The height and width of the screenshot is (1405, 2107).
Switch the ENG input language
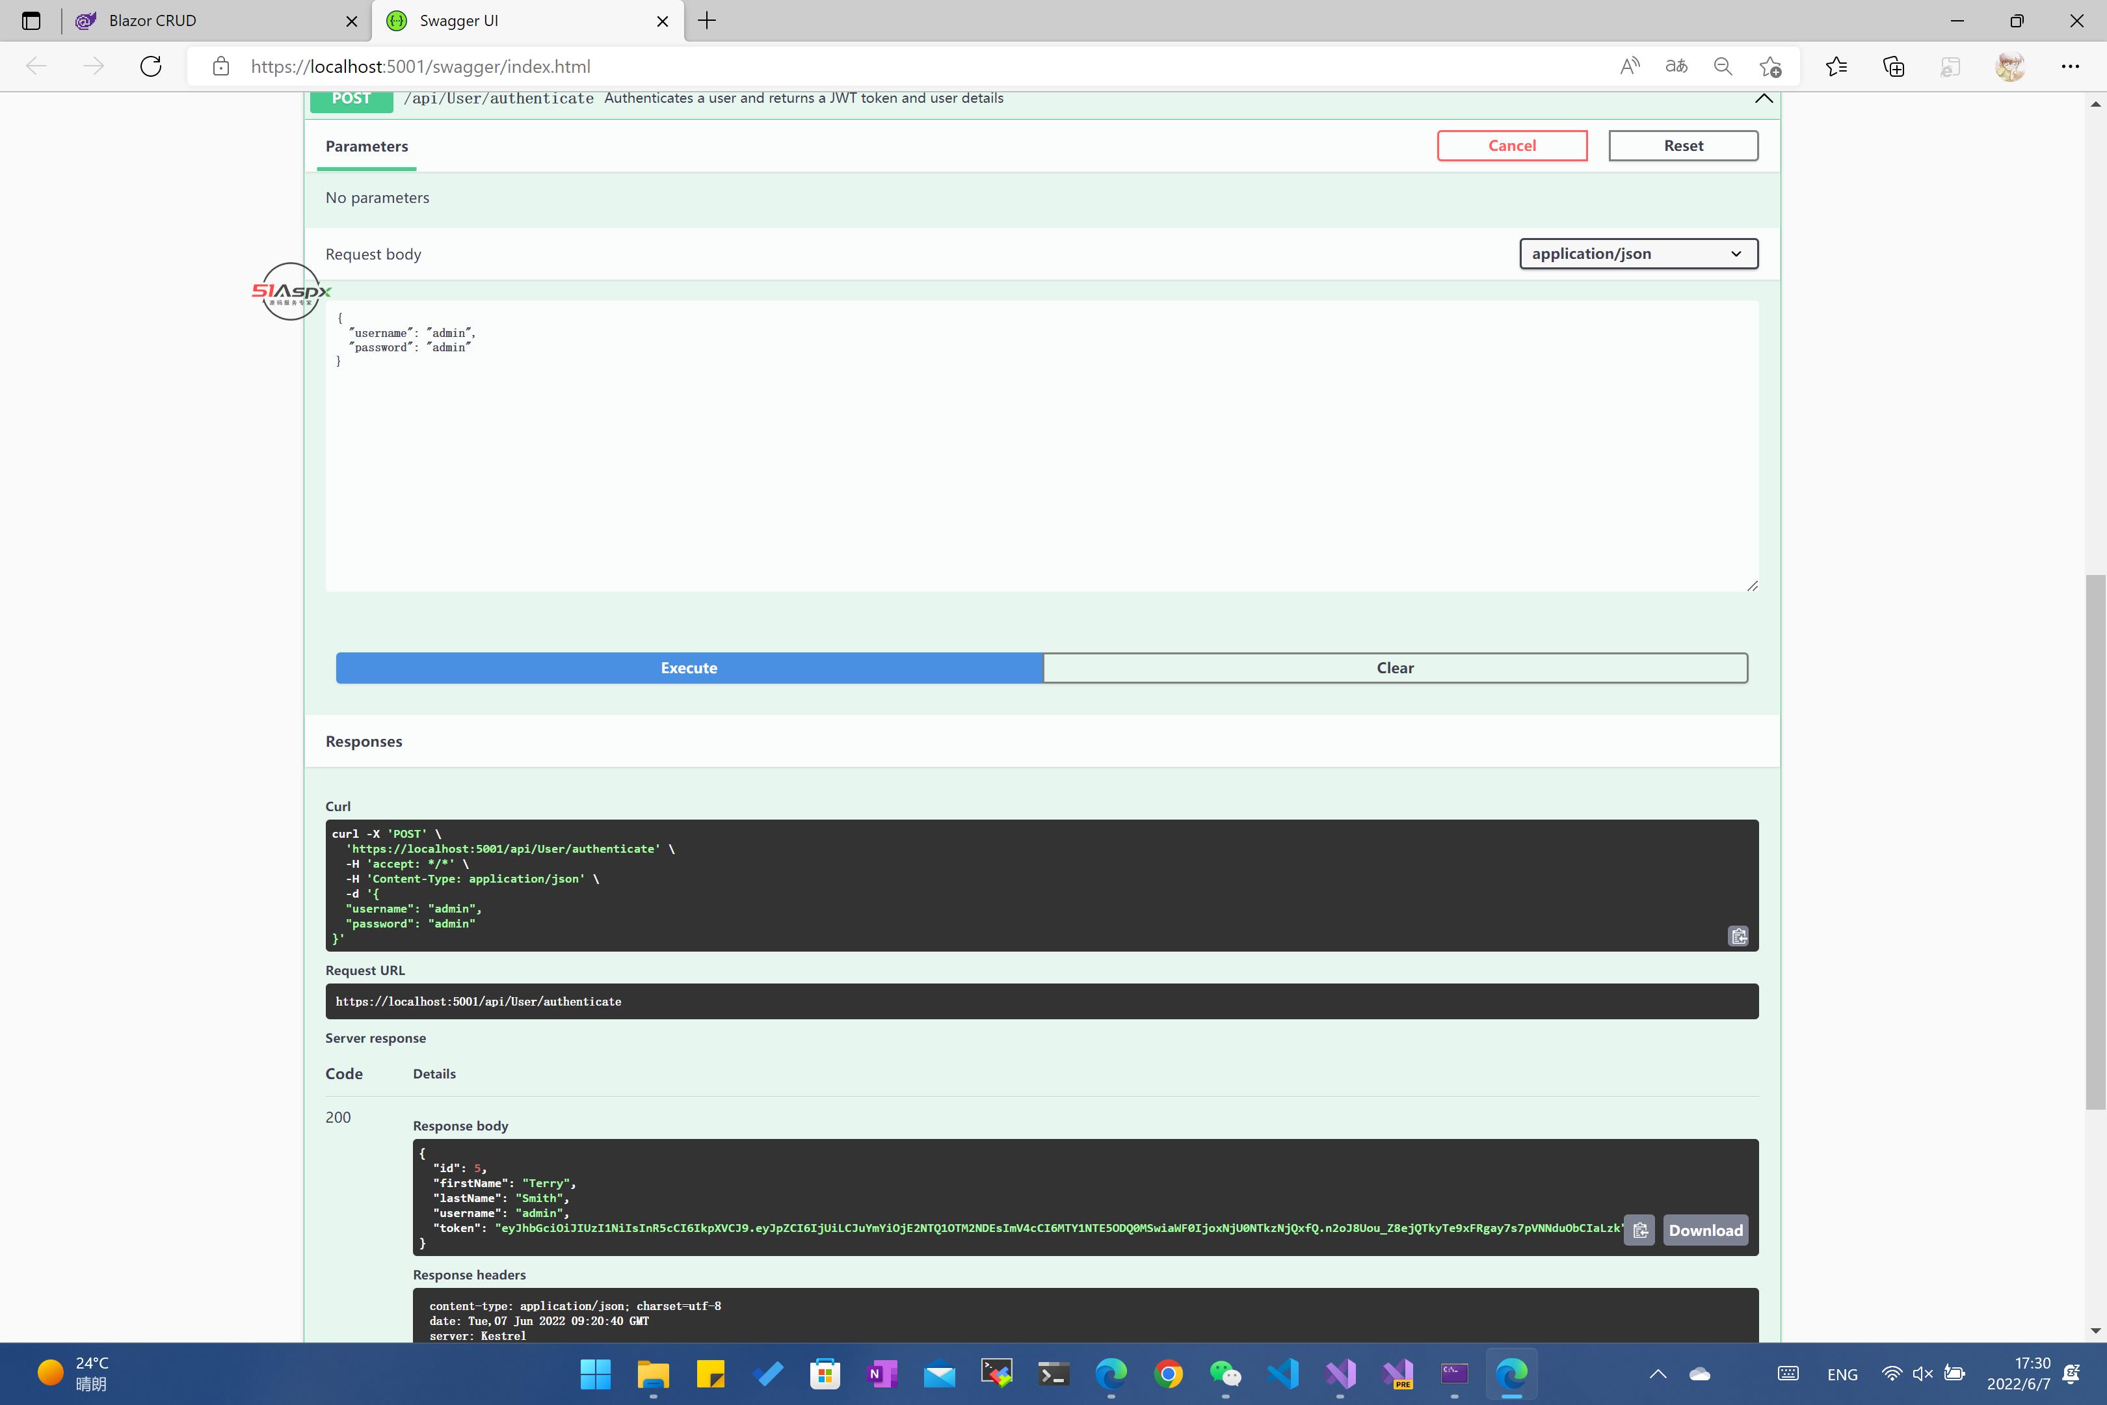(1842, 1374)
